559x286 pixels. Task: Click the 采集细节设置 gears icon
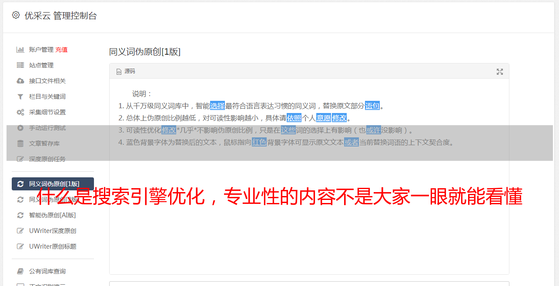tap(20, 112)
